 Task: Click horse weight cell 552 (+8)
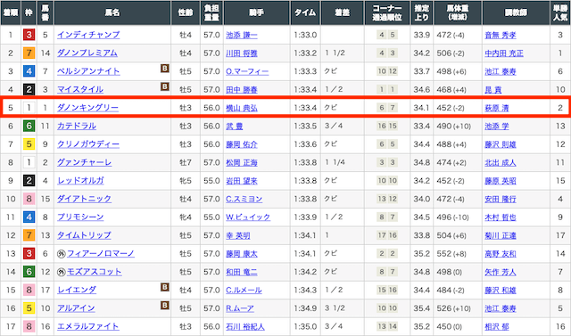[458, 253]
